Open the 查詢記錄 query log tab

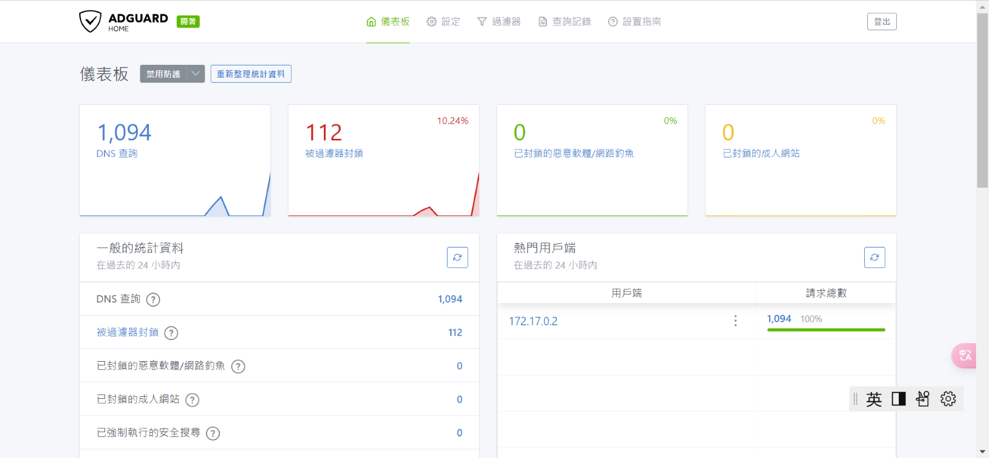coord(564,22)
